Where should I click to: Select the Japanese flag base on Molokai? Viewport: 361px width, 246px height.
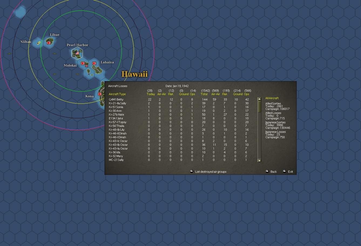(83, 63)
